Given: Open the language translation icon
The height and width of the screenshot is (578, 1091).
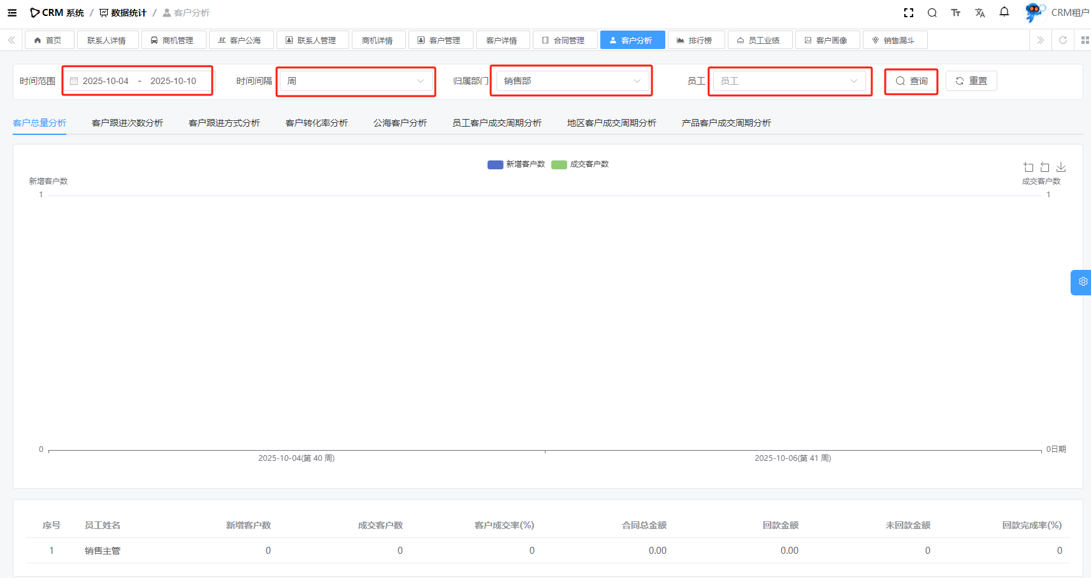Looking at the screenshot, I should 980,13.
